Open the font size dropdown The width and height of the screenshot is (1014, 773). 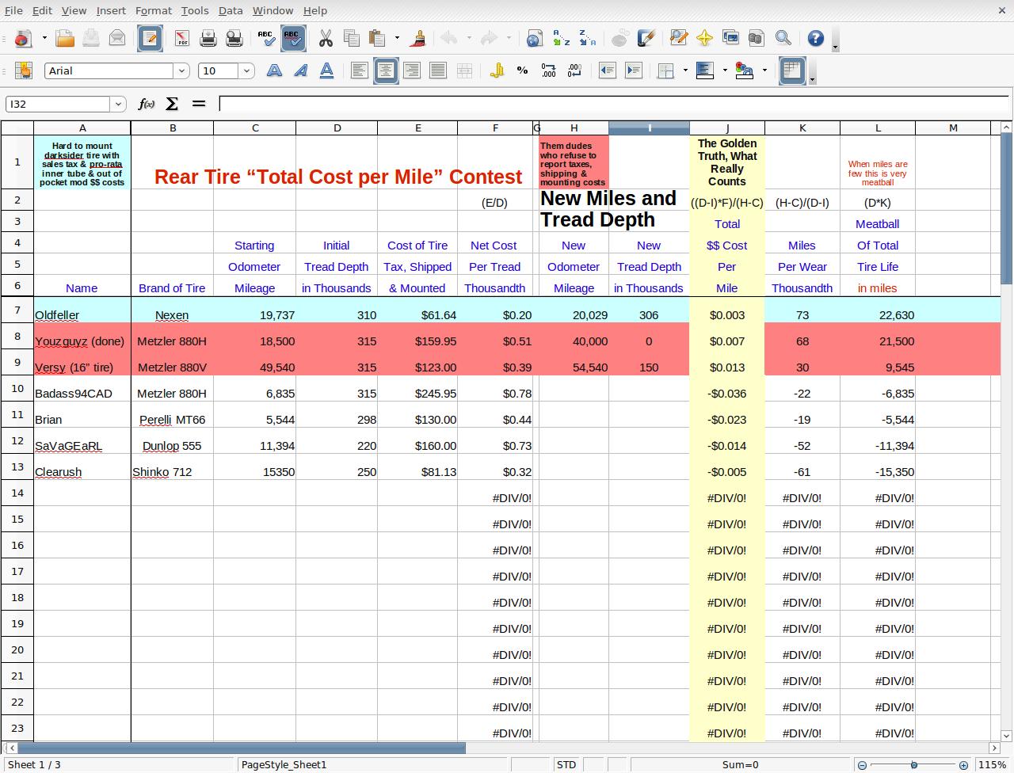(246, 70)
